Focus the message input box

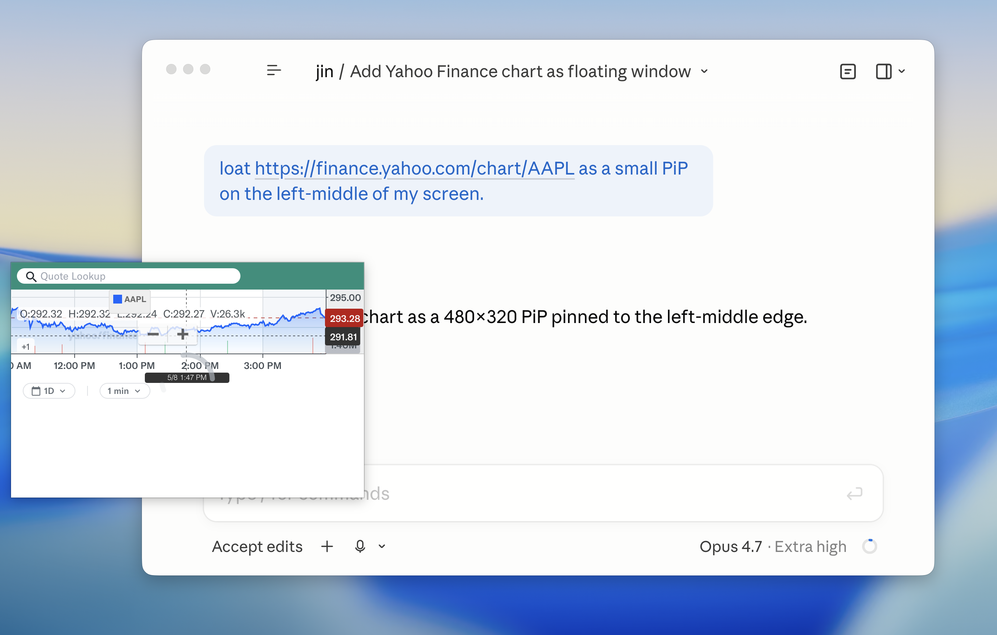click(x=543, y=494)
